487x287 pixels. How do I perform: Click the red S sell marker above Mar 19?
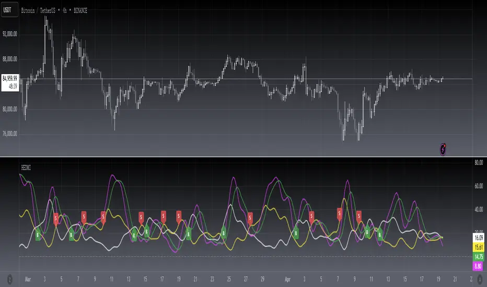point(179,217)
